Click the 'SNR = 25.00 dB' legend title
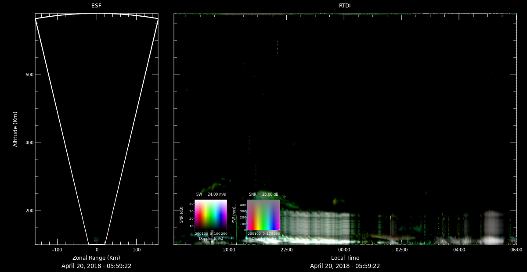Image resolution: width=527 pixels, height=272 pixels. pyautogui.click(x=263, y=194)
